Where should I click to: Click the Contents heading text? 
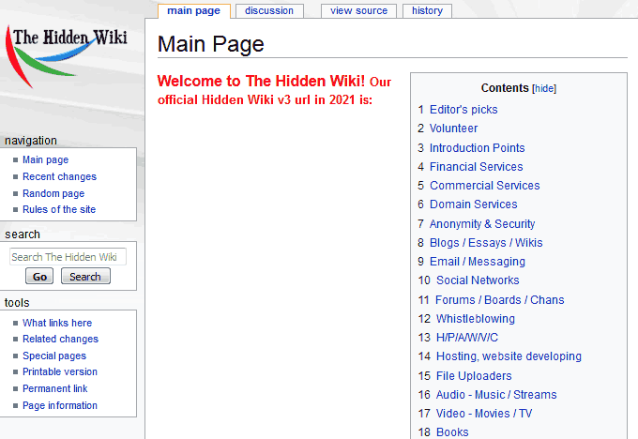(x=505, y=88)
